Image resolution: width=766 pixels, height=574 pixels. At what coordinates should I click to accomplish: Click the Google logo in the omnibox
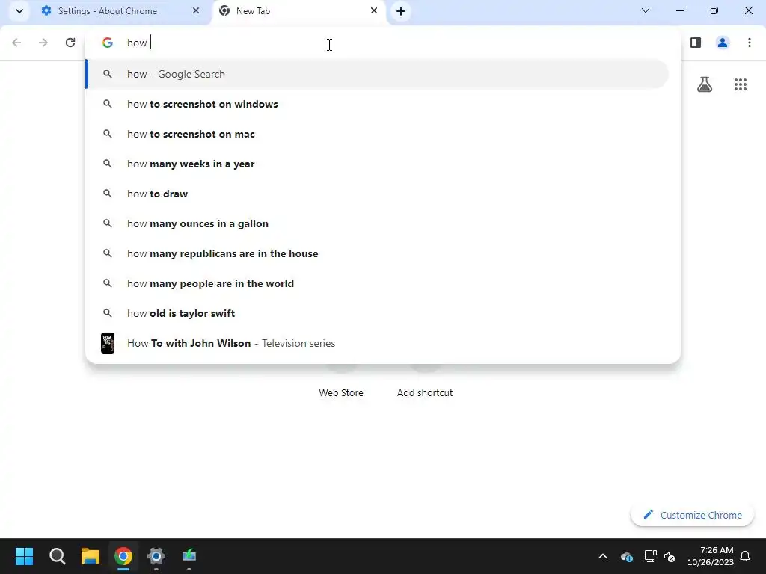tap(108, 43)
